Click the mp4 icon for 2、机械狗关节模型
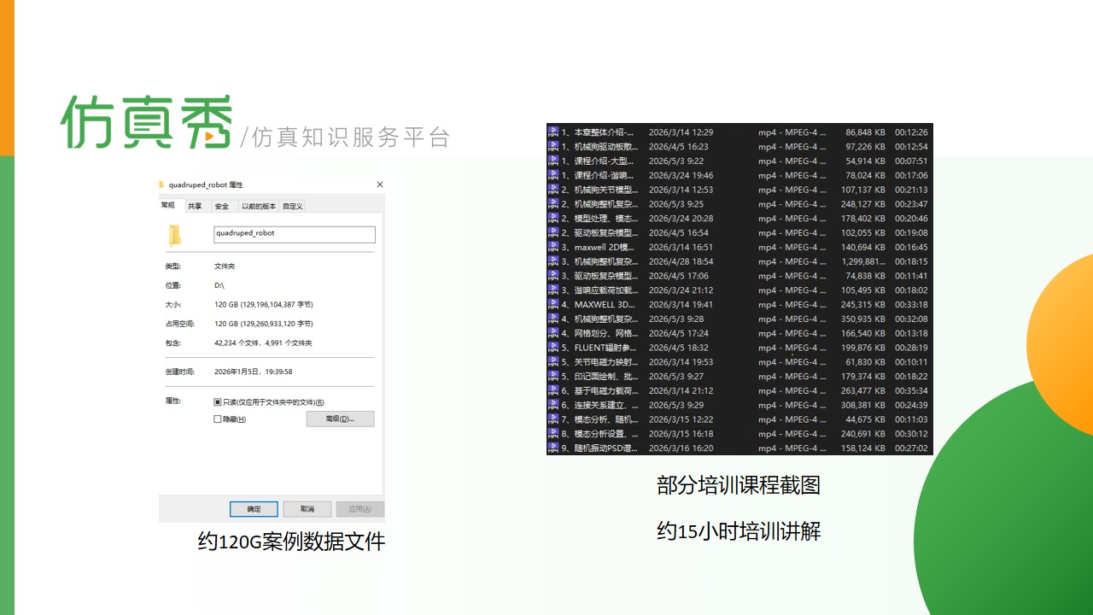1093x615 pixels. [553, 190]
